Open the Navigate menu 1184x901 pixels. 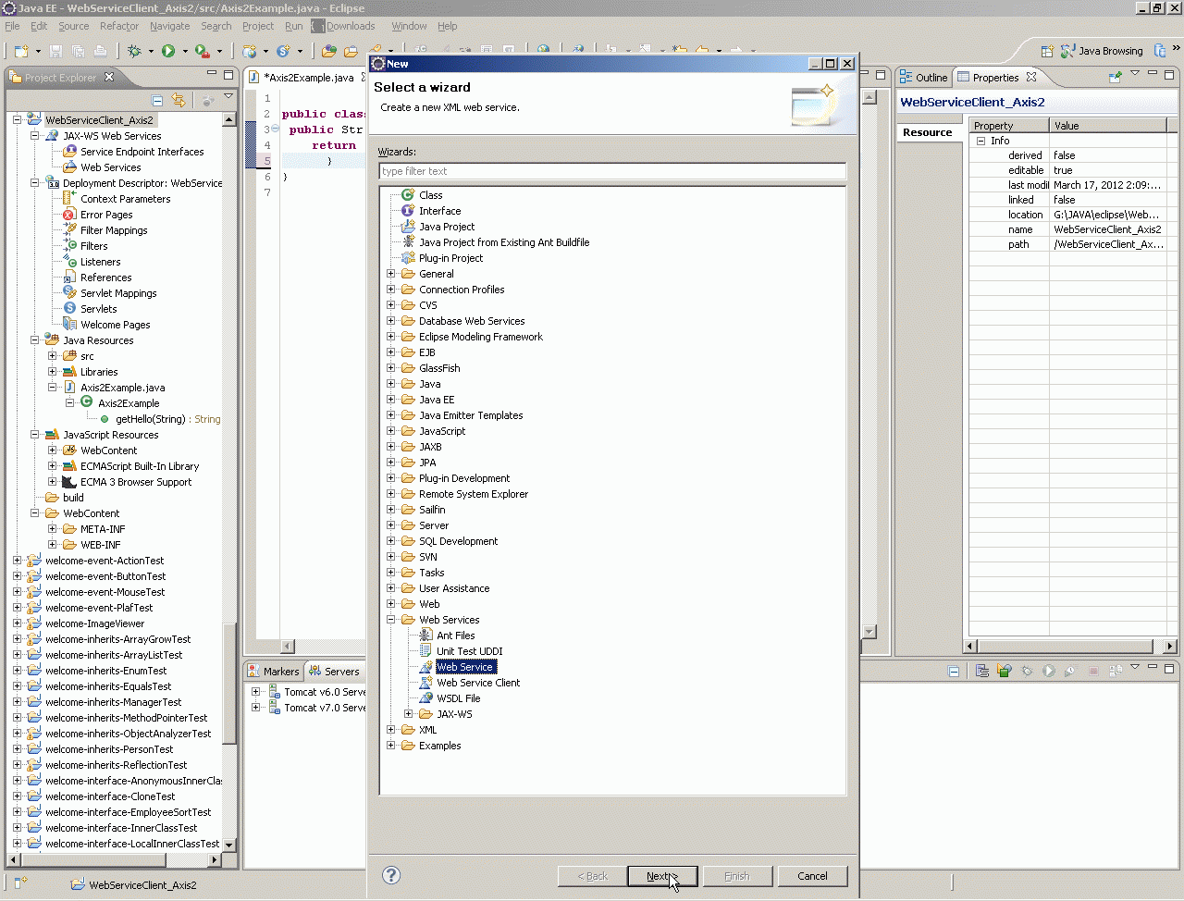[x=170, y=26]
